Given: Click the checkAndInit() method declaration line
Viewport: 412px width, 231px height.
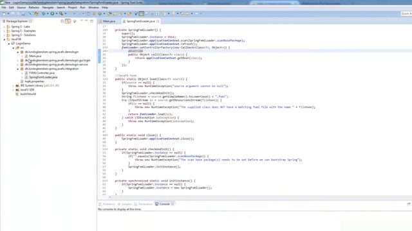Looking at the screenshot, I should (x=144, y=149).
